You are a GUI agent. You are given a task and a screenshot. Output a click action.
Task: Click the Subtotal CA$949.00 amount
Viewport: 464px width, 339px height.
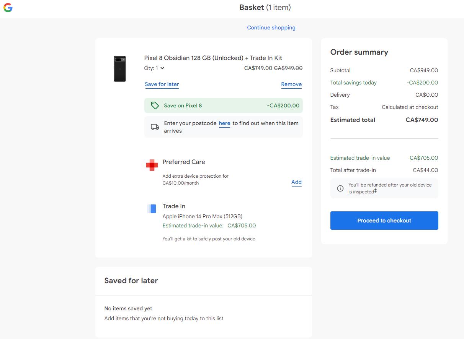(x=424, y=70)
